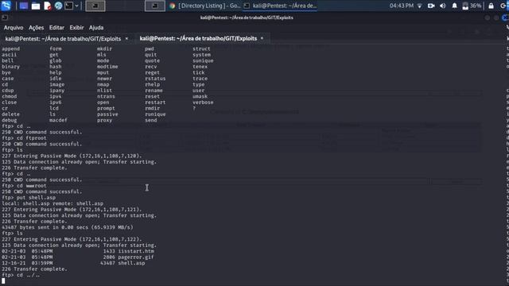Close the second terminal tab

click(262, 39)
